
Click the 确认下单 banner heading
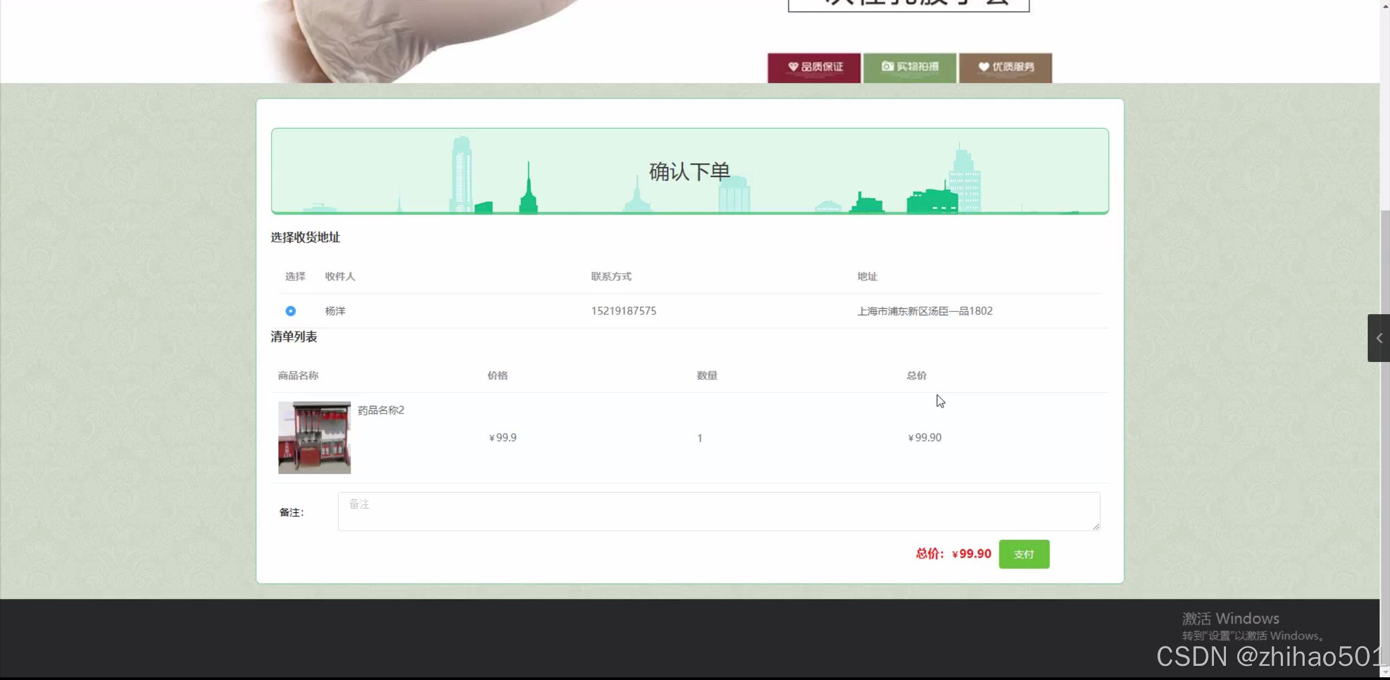689,172
